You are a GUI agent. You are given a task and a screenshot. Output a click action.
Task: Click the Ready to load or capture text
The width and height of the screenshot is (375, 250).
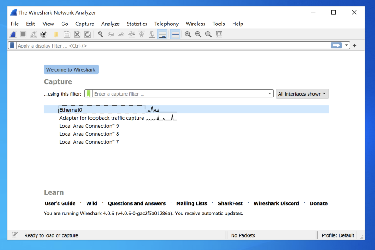51,235
